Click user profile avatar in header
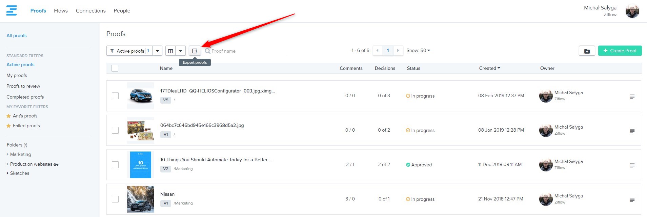 click(632, 11)
